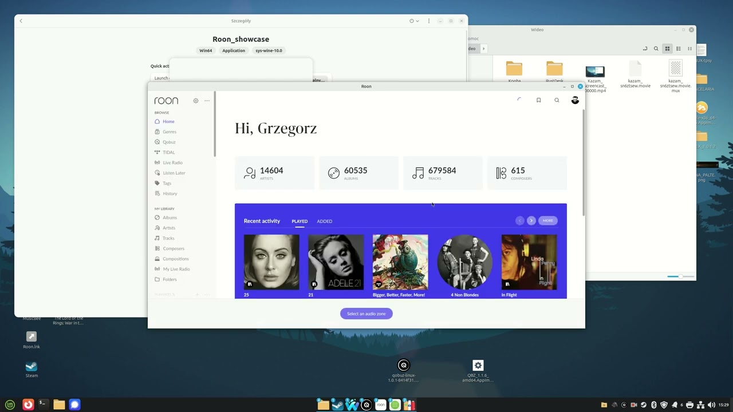This screenshot has width=733, height=412.
Task: Open My Live Radio under My Library
Action: pyautogui.click(x=176, y=269)
